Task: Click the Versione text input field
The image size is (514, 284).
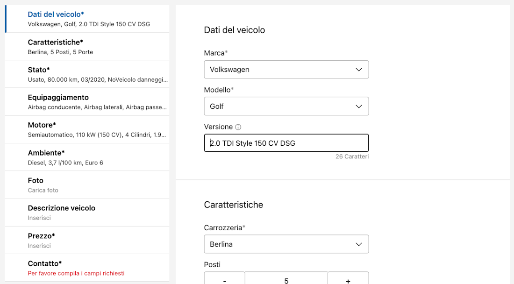Action: pyautogui.click(x=286, y=143)
